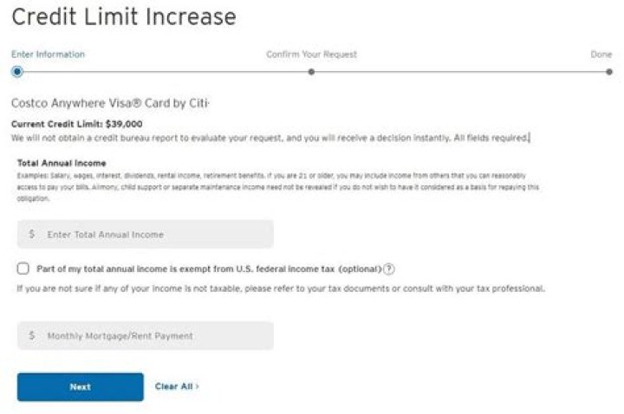Click the dollar sign in Total Annual Income field

coord(32,235)
